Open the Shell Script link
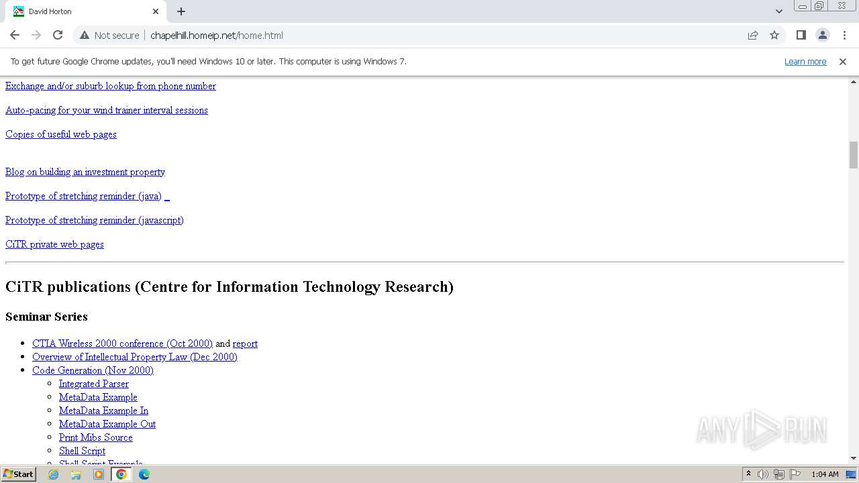859x483 pixels. click(82, 451)
